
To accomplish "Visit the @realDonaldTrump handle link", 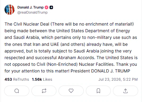I will tap(32, 13).
